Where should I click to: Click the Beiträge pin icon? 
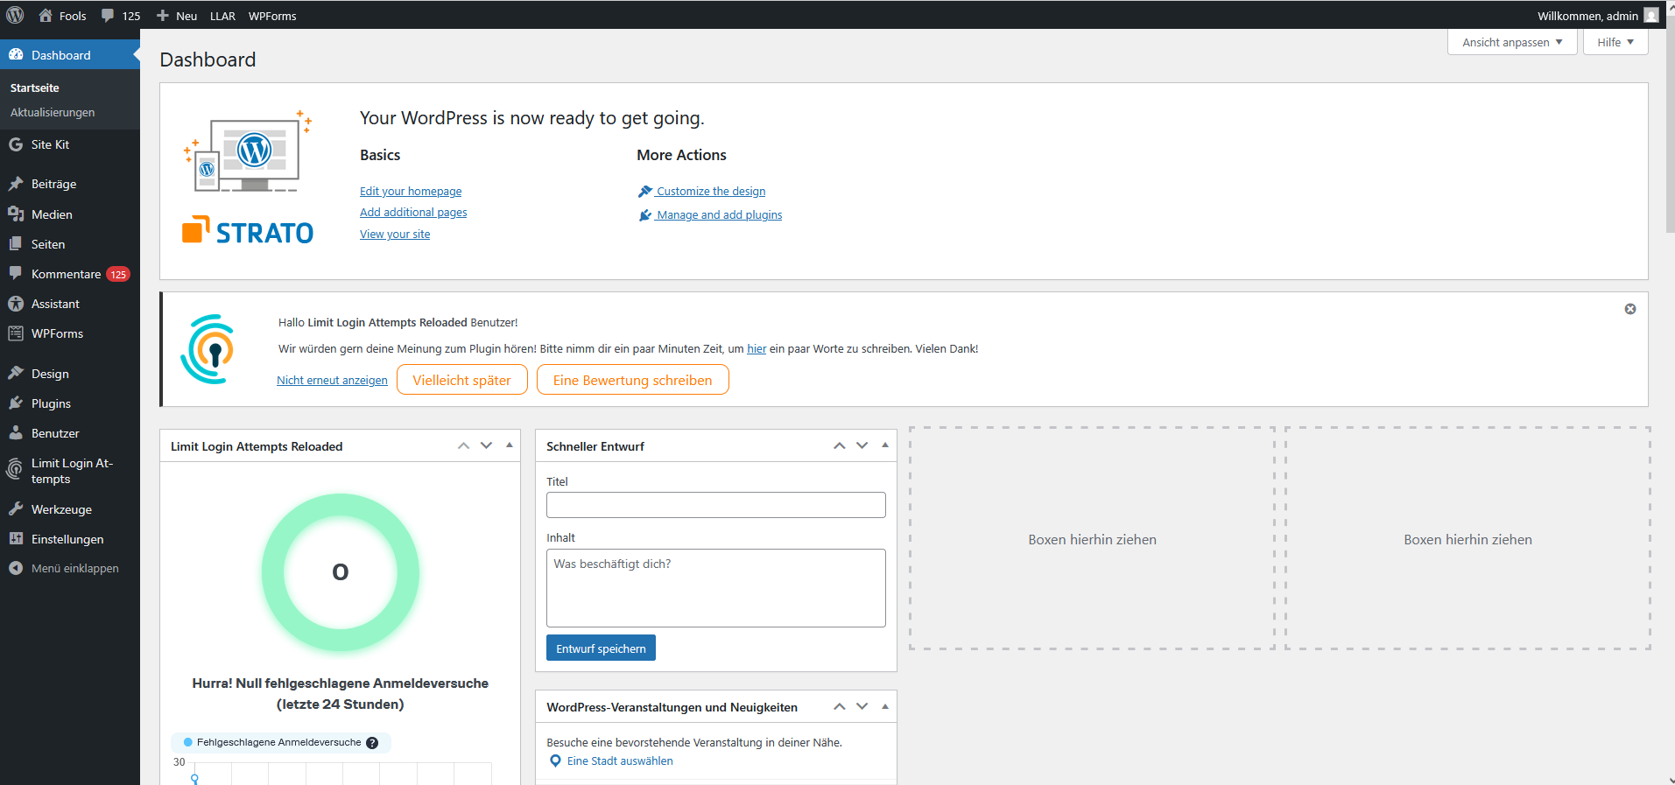[16, 184]
